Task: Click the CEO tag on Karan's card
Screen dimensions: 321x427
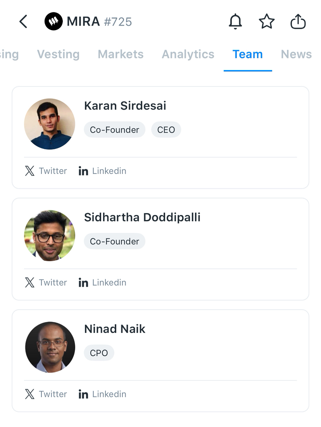Action: pos(166,130)
